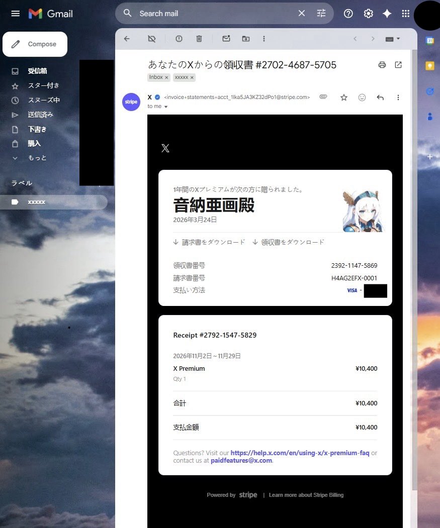This screenshot has height=528, width=440.
Task: Open More options in mail toolbar
Action: [264, 39]
